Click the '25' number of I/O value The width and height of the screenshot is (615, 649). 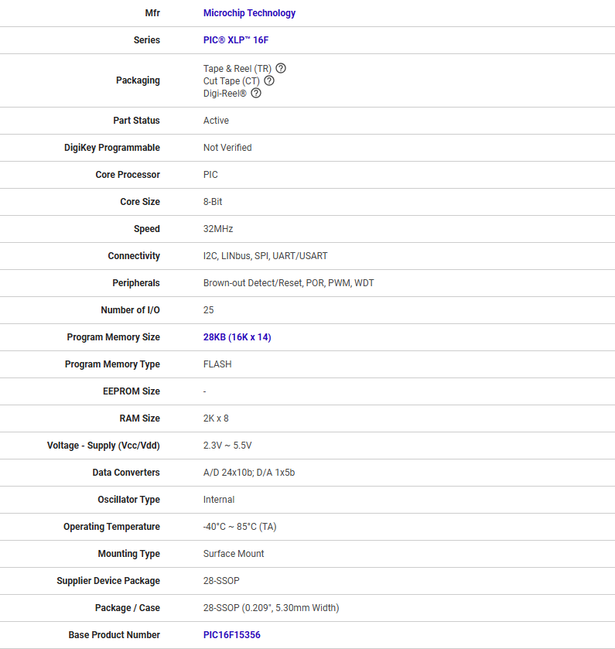tap(208, 309)
